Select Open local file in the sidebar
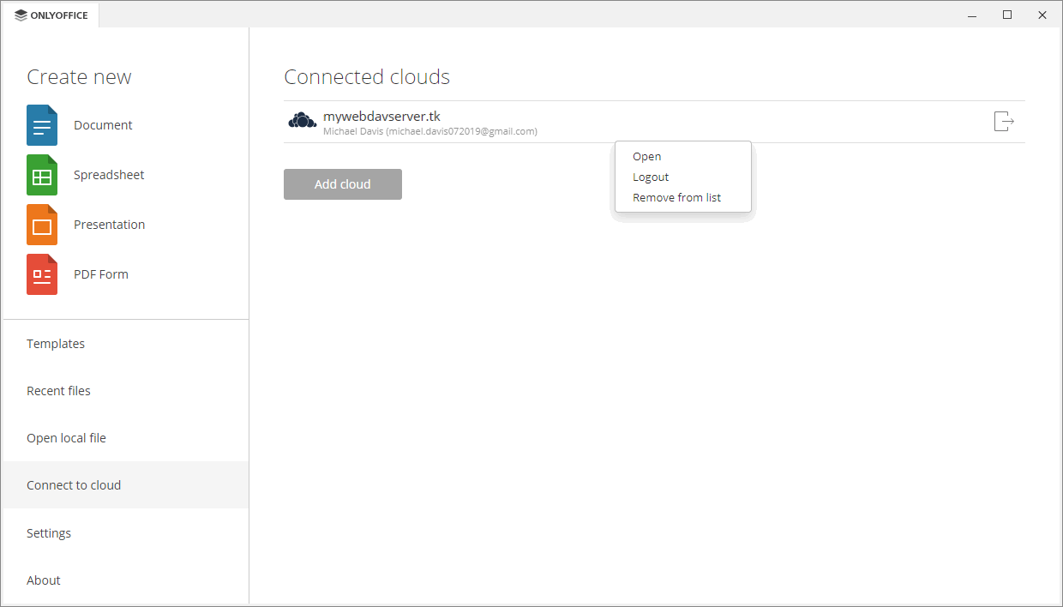This screenshot has height=607, width=1063. pos(66,437)
